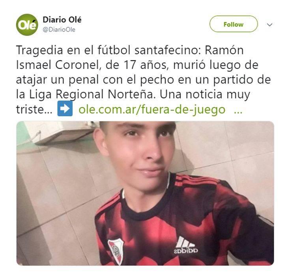Select the tweet text starting 'Tragedia en el fútbol'

143,80
